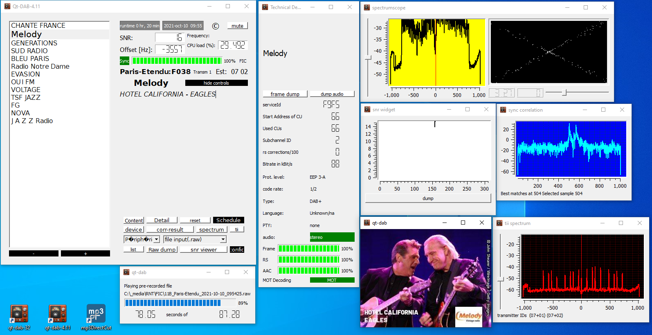Click dump audio in Technical Details
This screenshot has width=652, height=335.
332,94
